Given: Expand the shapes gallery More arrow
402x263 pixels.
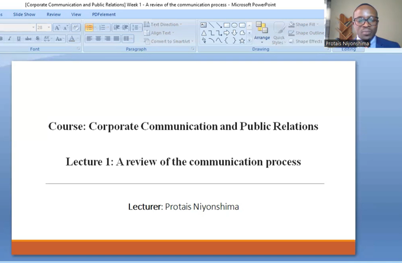Looking at the screenshot, I should click(x=249, y=41).
